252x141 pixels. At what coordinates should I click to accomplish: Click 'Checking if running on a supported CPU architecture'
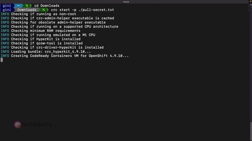(65, 27)
